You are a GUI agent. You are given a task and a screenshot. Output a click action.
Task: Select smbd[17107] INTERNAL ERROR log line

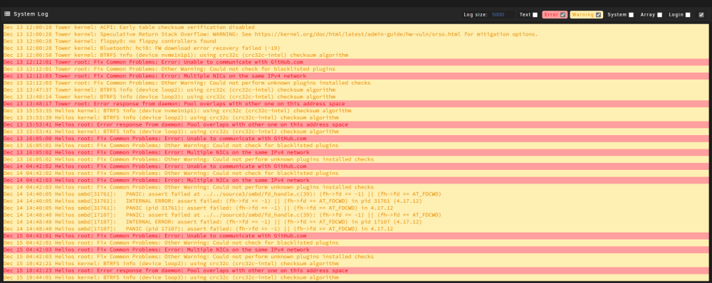[x=355, y=222]
